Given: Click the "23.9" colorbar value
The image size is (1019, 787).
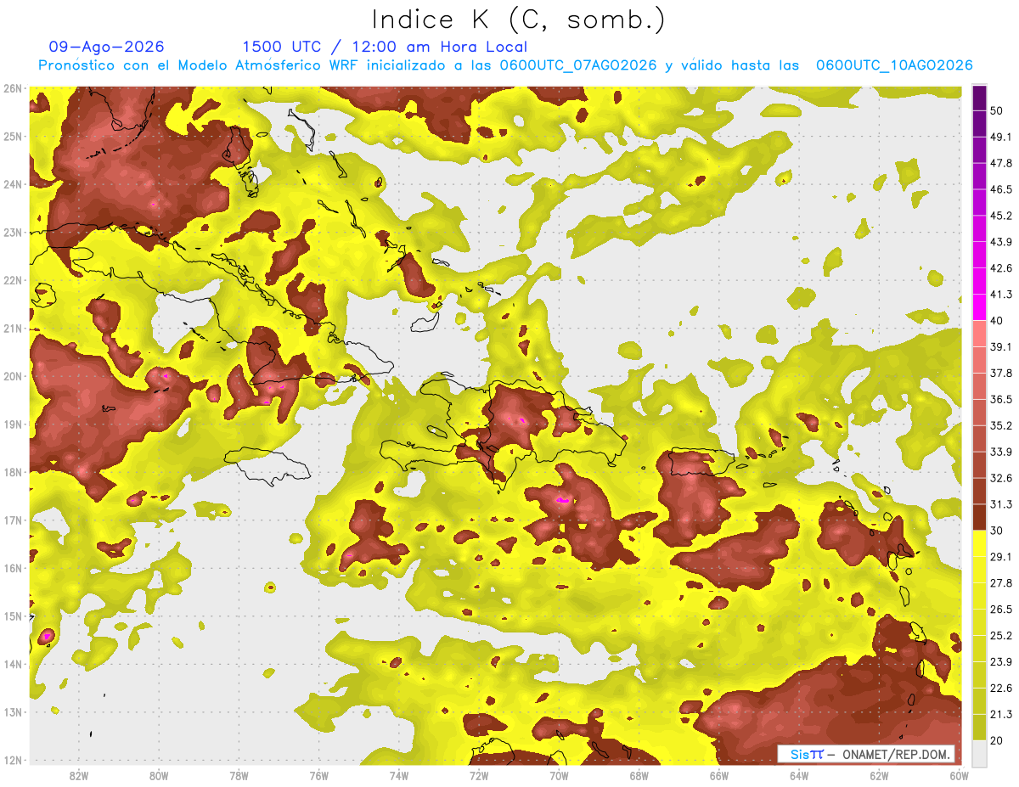Looking at the screenshot, I should pos(1000,661).
